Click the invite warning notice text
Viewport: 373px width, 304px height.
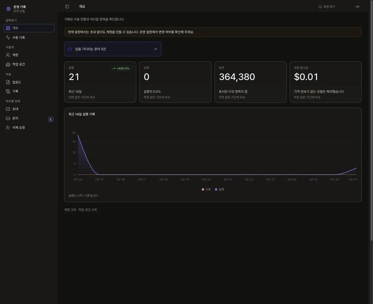[131, 32]
